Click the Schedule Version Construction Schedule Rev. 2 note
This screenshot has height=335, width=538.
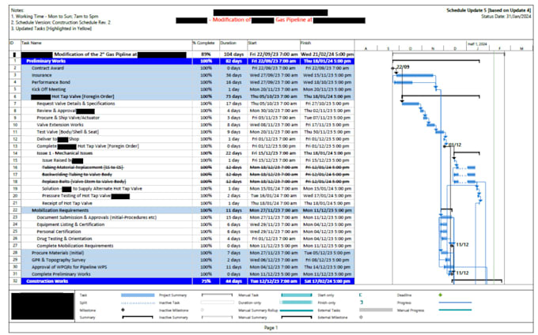[61, 23]
